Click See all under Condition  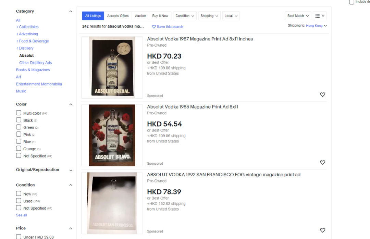tap(21, 215)
